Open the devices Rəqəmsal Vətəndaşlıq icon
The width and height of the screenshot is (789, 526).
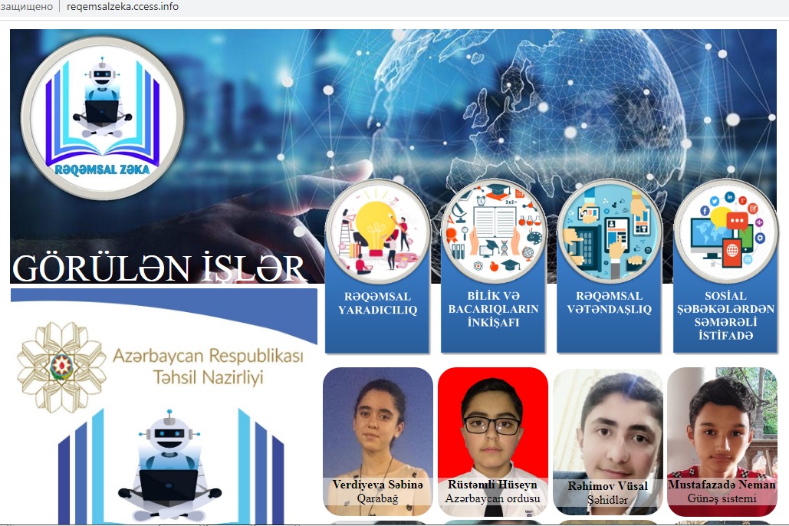pos(610,232)
